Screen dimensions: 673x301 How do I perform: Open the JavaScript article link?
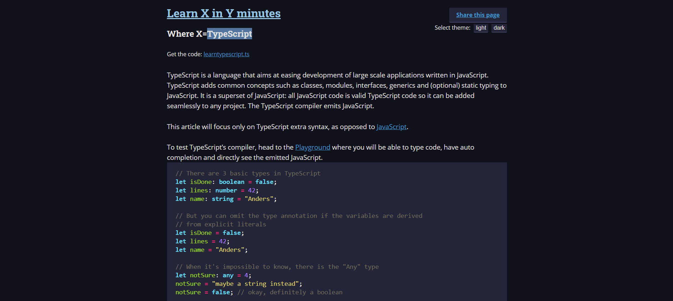(x=391, y=127)
